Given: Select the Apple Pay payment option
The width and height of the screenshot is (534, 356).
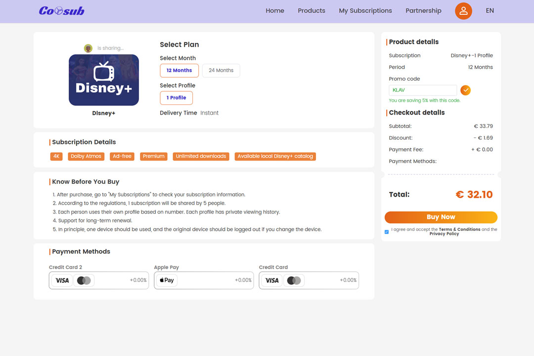Looking at the screenshot, I should point(204,280).
